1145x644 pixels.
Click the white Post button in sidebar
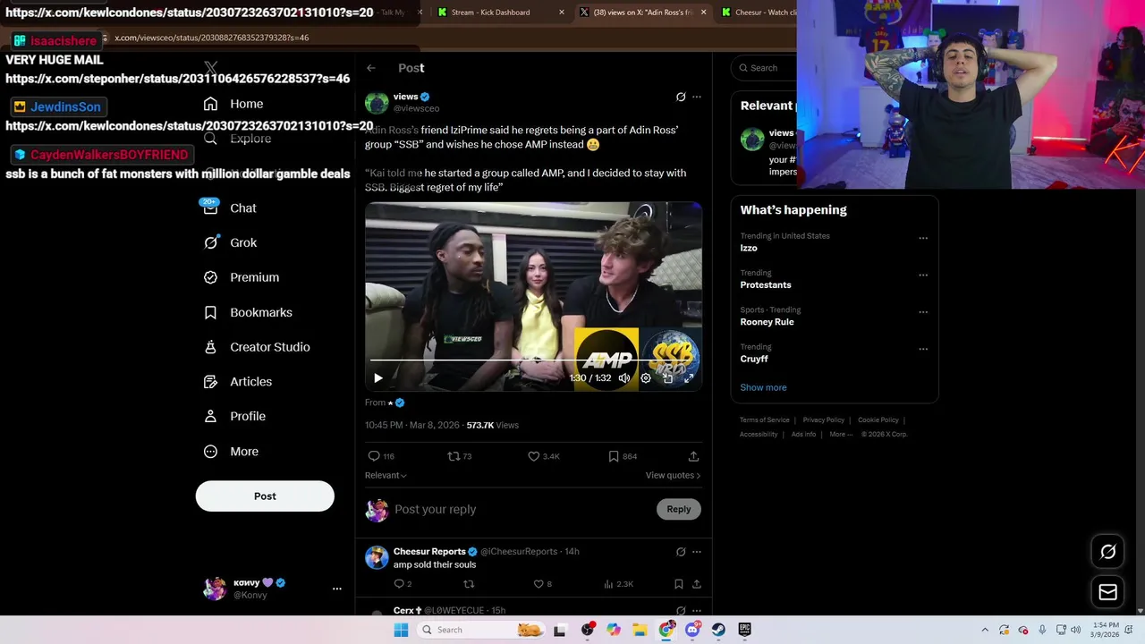pyautogui.click(x=265, y=496)
